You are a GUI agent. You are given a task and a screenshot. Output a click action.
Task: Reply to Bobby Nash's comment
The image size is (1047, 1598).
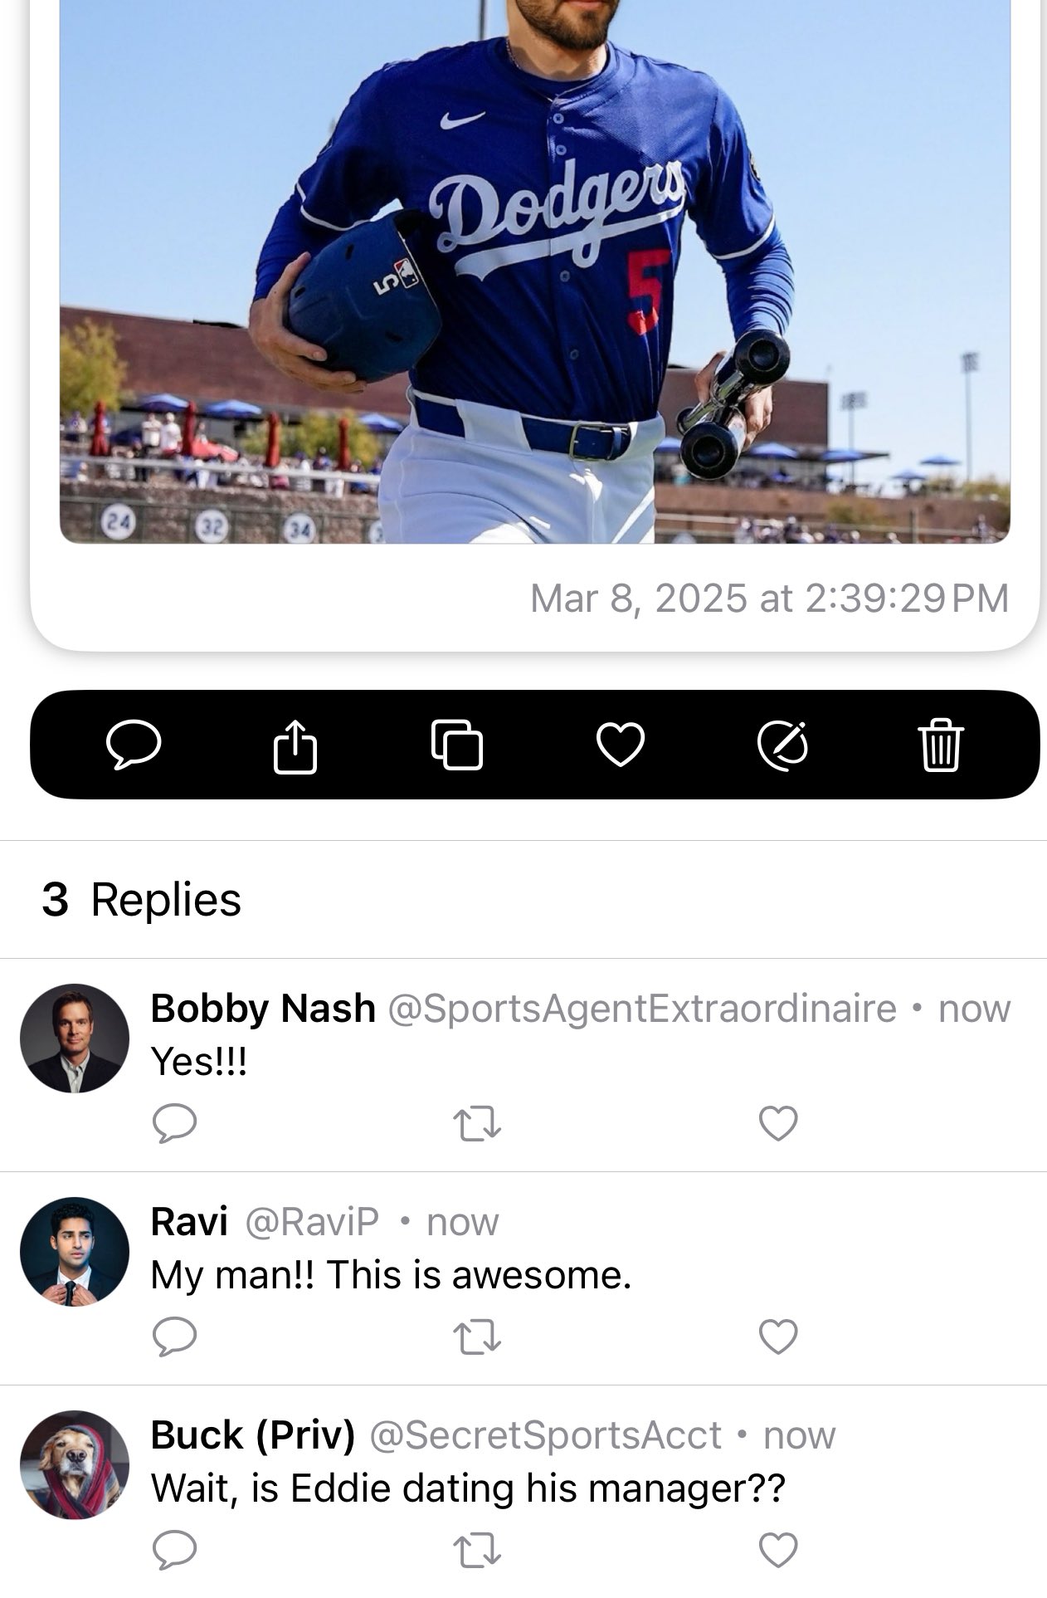[175, 1124]
